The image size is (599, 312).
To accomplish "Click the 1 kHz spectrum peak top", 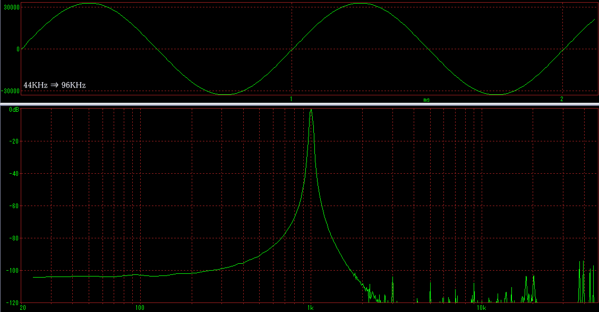I will [x=311, y=110].
